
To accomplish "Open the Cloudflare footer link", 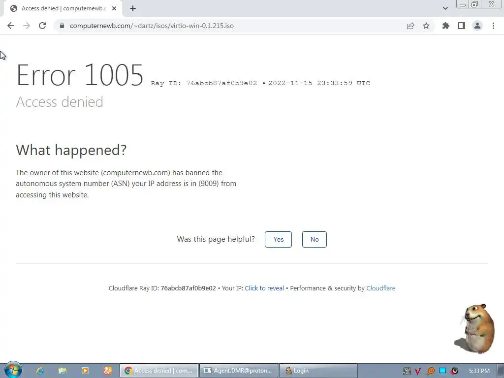I will pos(381,288).
